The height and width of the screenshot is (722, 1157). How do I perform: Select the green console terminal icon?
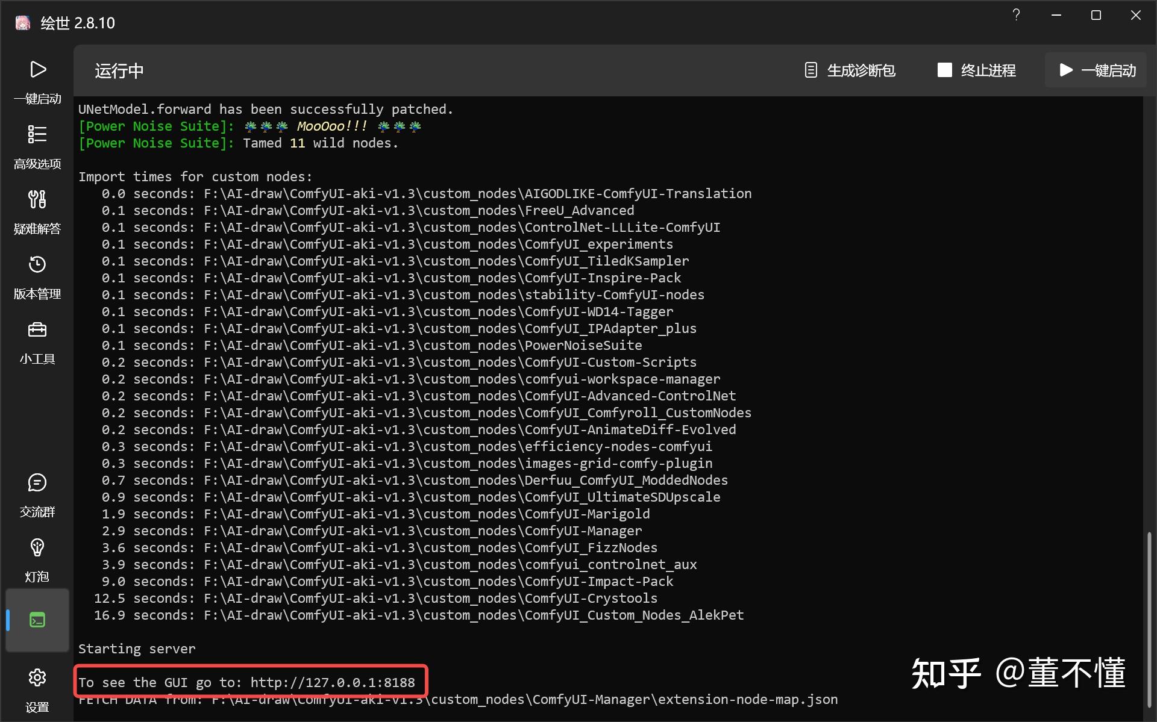[x=37, y=620]
